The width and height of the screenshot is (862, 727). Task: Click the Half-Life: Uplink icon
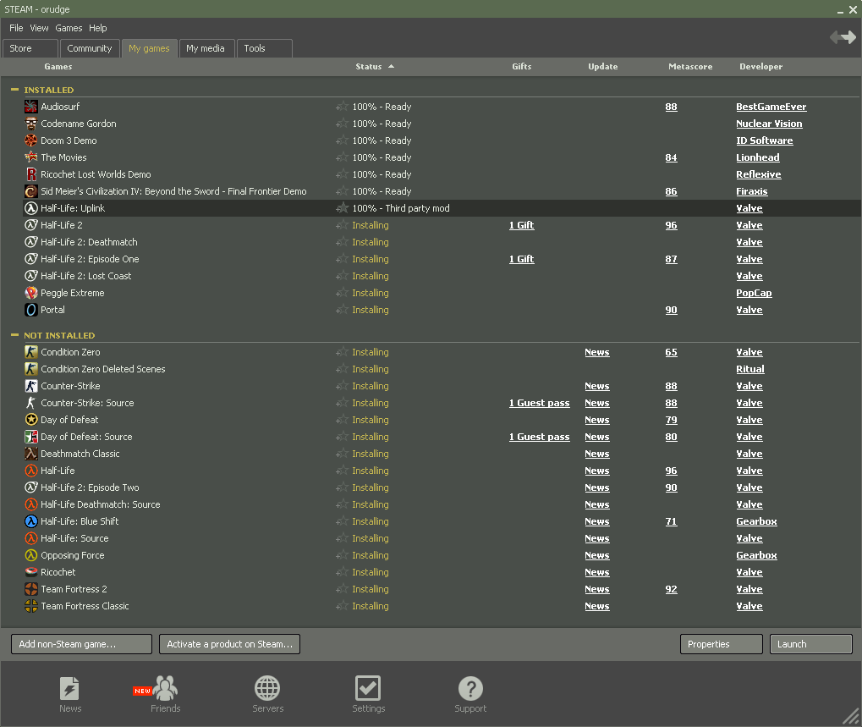pos(31,208)
